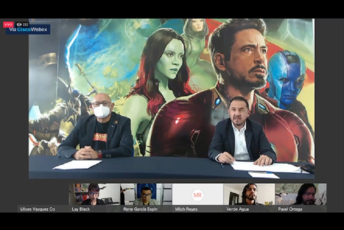Image resolution: width=344 pixels, height=230 pixels.
Task: Click the Milch Reyes name label
Action: coord(186,209)
